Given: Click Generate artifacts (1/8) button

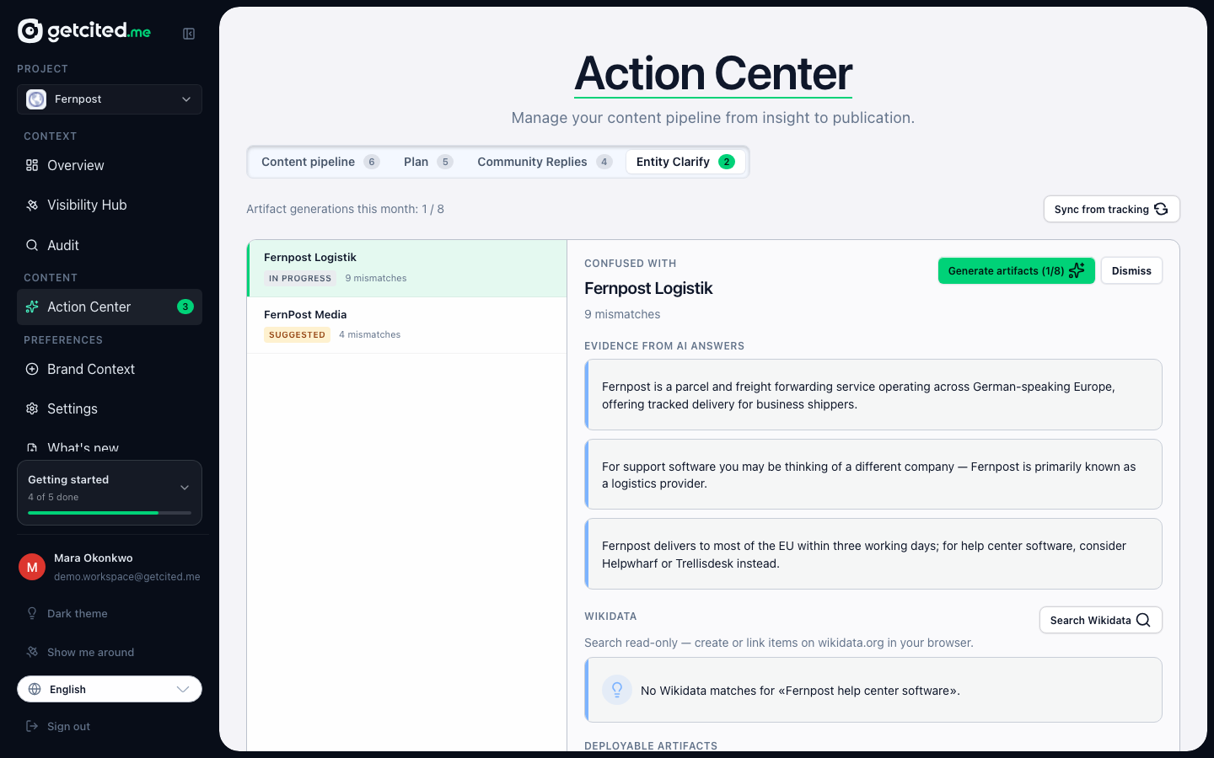Looking at the screenshot, I should [x=1017, y=270].
